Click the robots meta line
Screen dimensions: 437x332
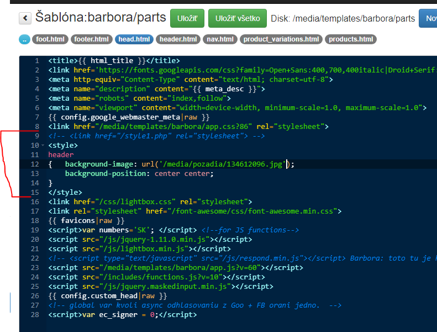pyautogui.click(x=140, y=98)
